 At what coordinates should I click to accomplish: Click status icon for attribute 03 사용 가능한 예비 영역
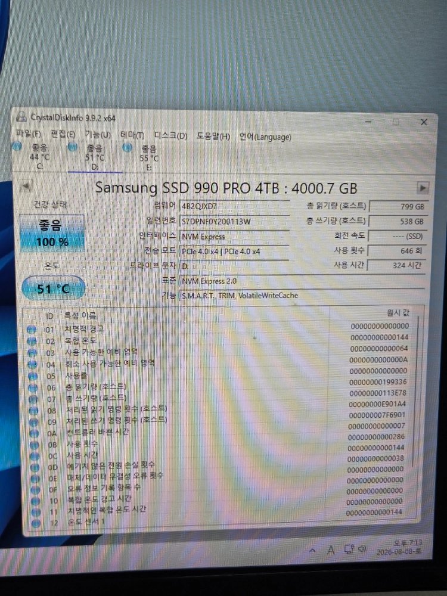coord(32,353)
